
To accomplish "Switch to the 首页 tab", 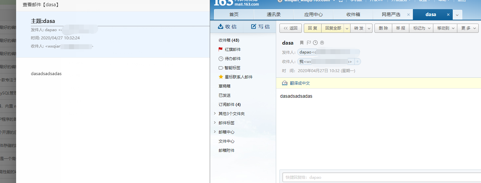I will tap(234, 14).
